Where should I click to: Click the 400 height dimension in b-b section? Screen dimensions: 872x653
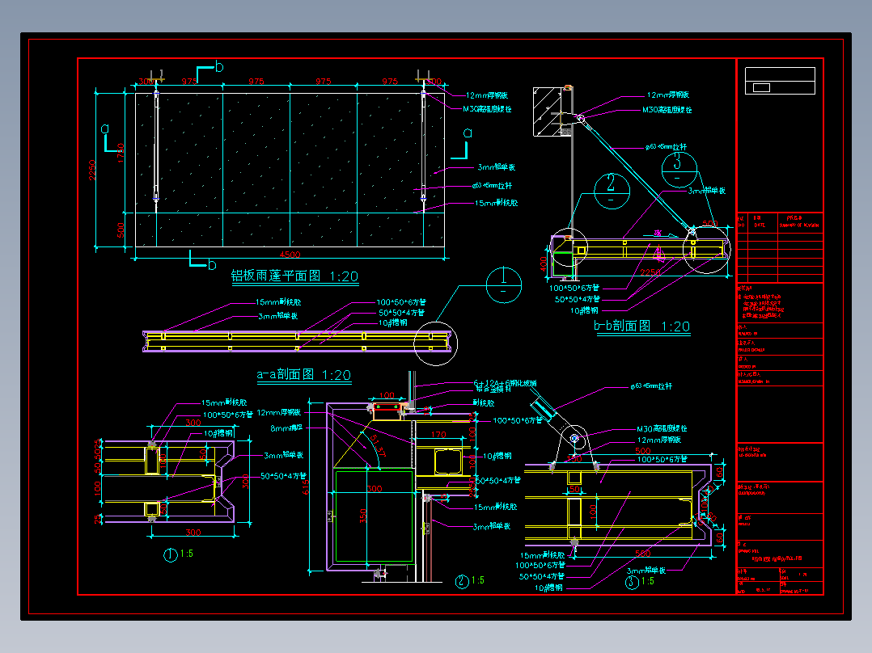[544, 263]
